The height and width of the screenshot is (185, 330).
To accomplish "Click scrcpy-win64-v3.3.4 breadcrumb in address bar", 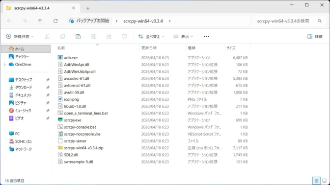I will (x=143, y=21).
